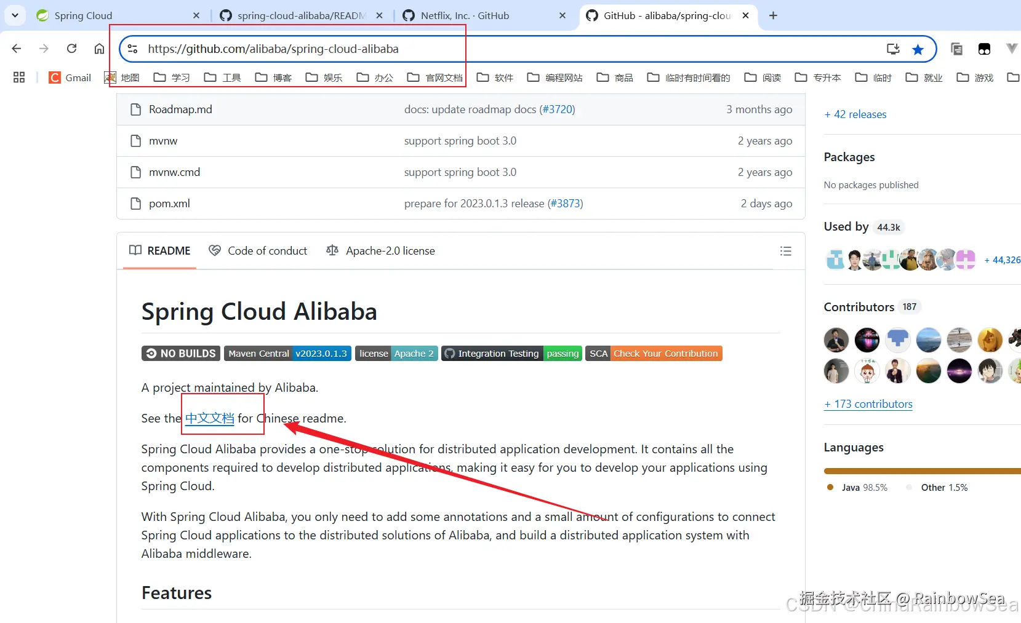
Task: Open the tab search dropdown arrow
Action: tap(15, 15)
